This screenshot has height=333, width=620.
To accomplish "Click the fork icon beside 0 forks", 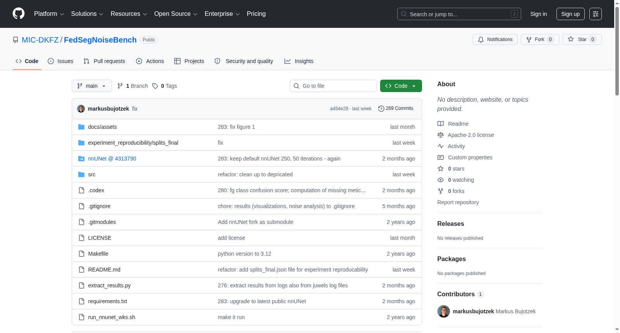I will click(441, 191).
